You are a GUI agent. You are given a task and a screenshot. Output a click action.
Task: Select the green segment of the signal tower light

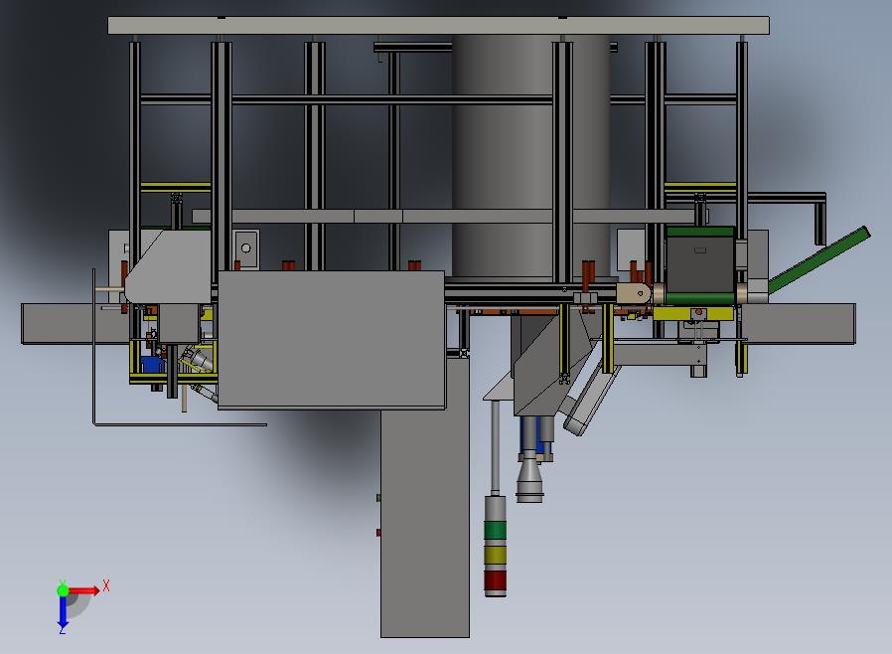tap(495, 530)
